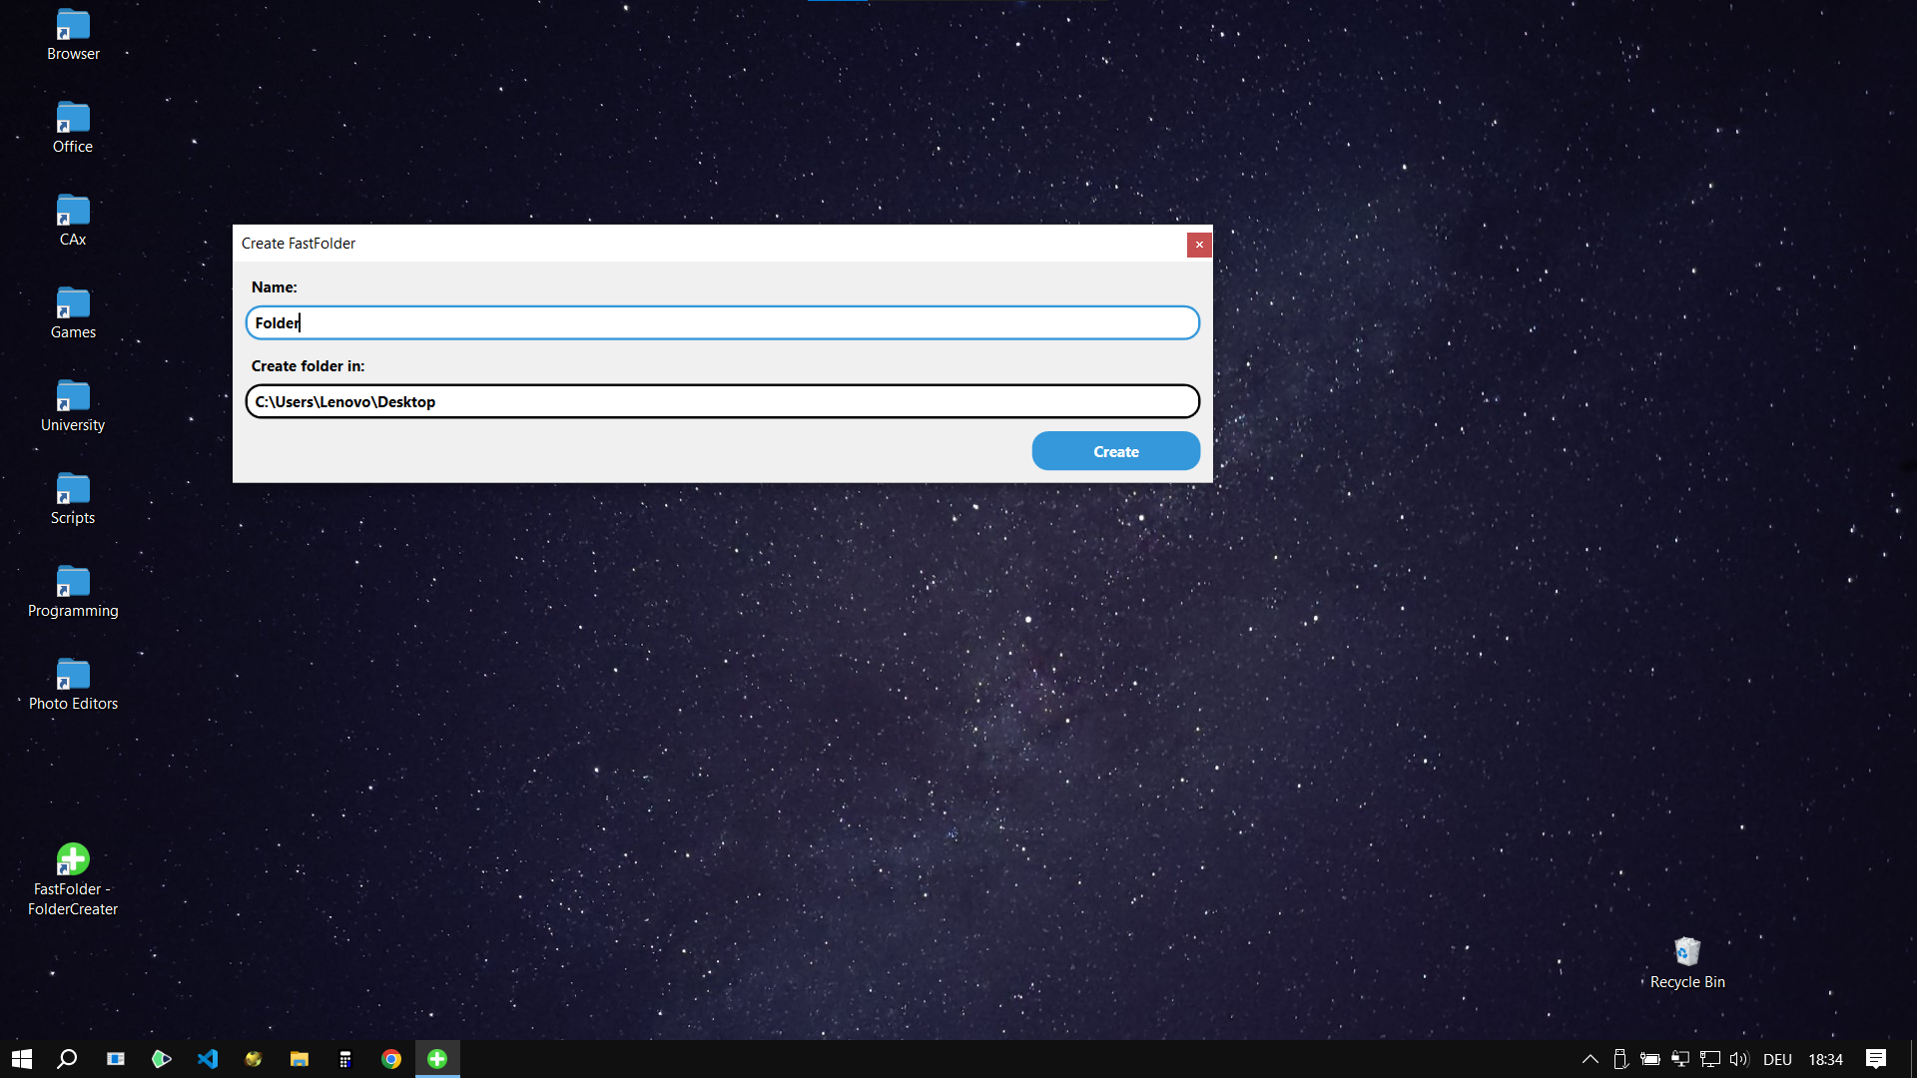Click into the Name text field

[x=722, y=322]
